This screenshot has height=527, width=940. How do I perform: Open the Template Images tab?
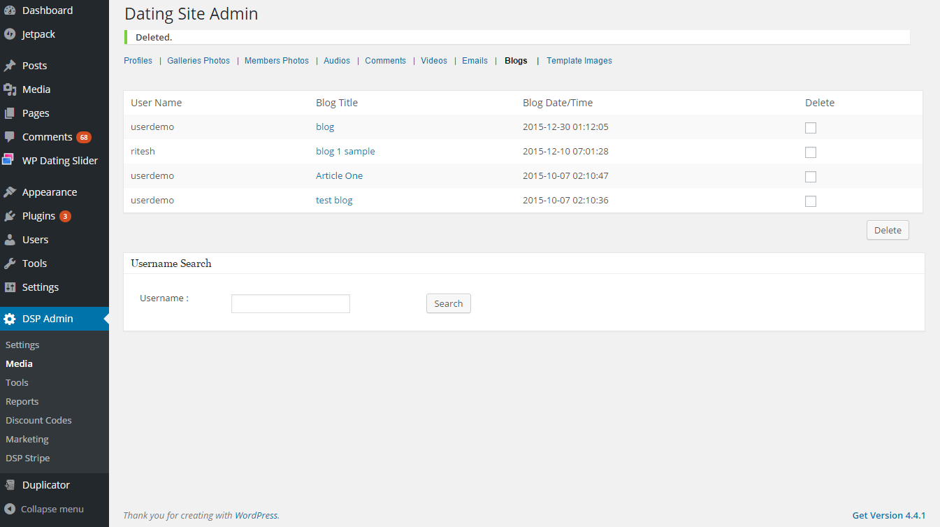(x=579, y=61)
